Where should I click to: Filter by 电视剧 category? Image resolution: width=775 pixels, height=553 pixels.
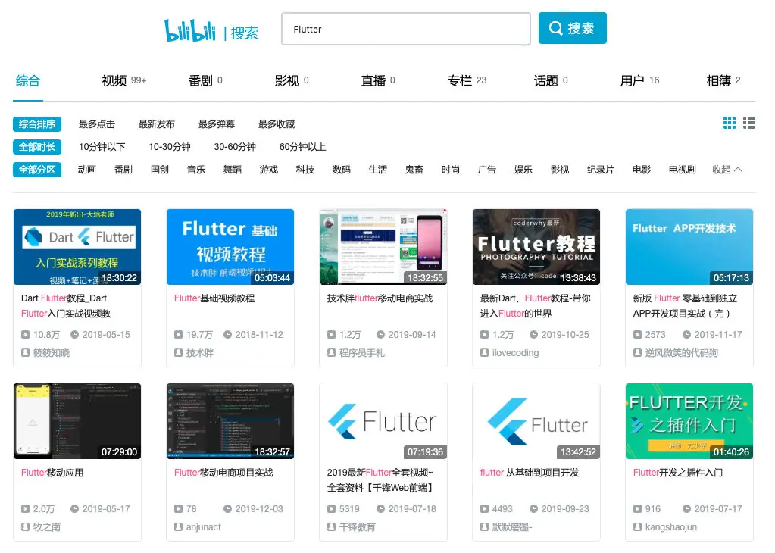(x=682, y=170)
